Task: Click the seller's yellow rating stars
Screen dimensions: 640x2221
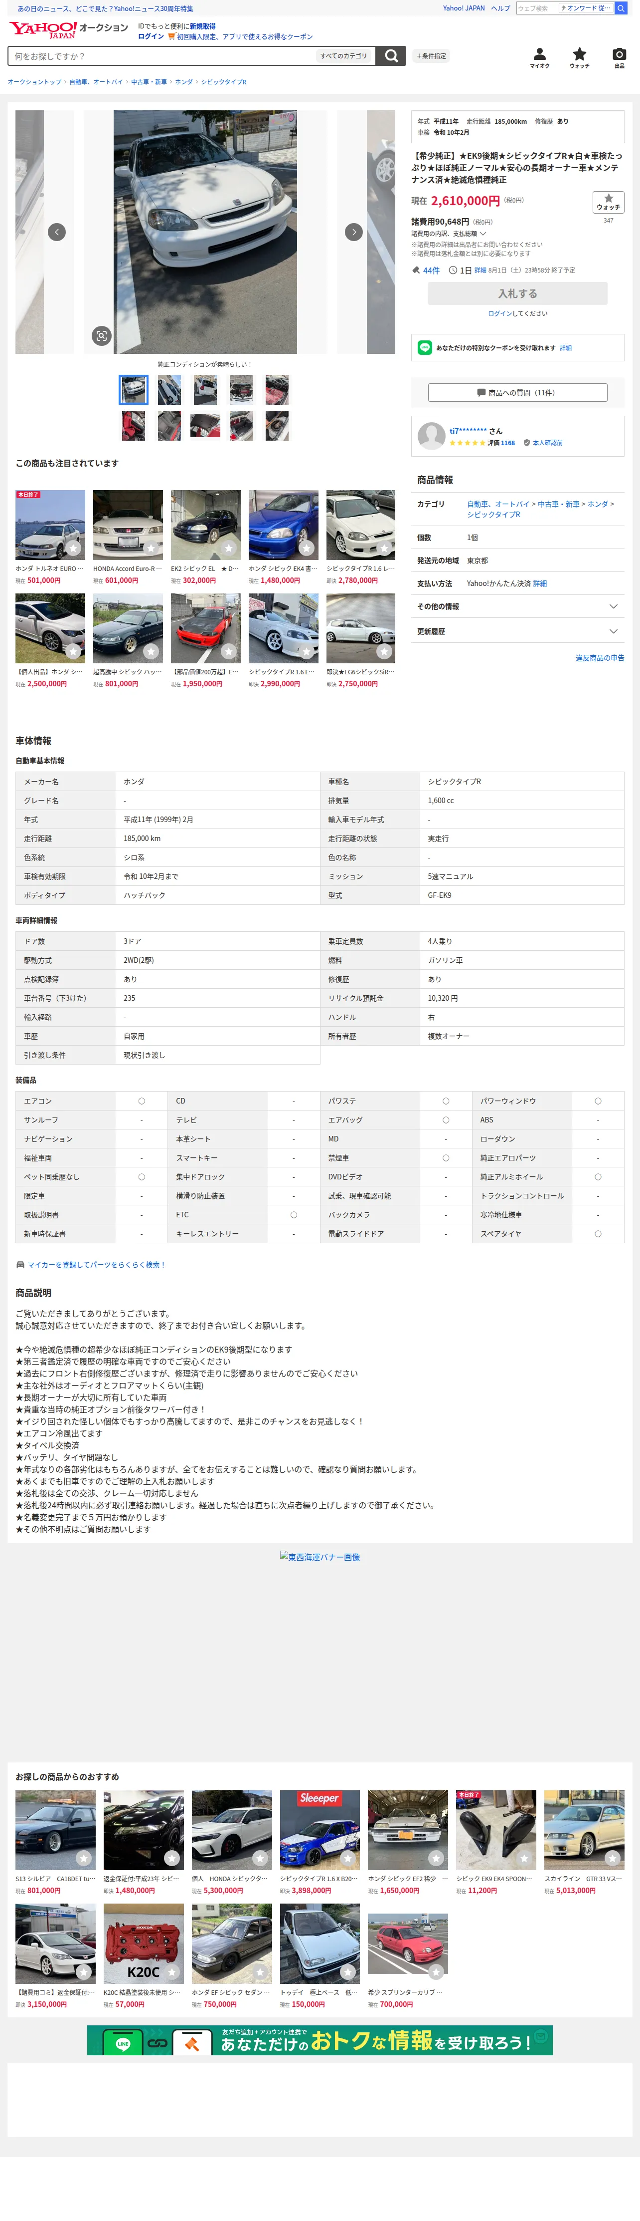Action: pos(467,443)
